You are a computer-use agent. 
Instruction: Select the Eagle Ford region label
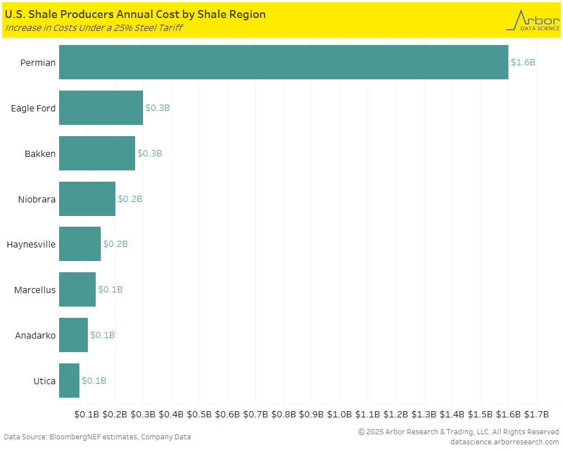tap(33, 108)
